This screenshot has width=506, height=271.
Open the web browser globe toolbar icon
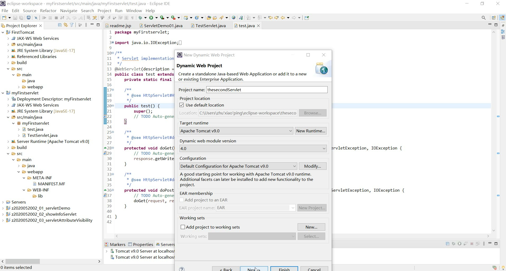[x=233, y=18]
